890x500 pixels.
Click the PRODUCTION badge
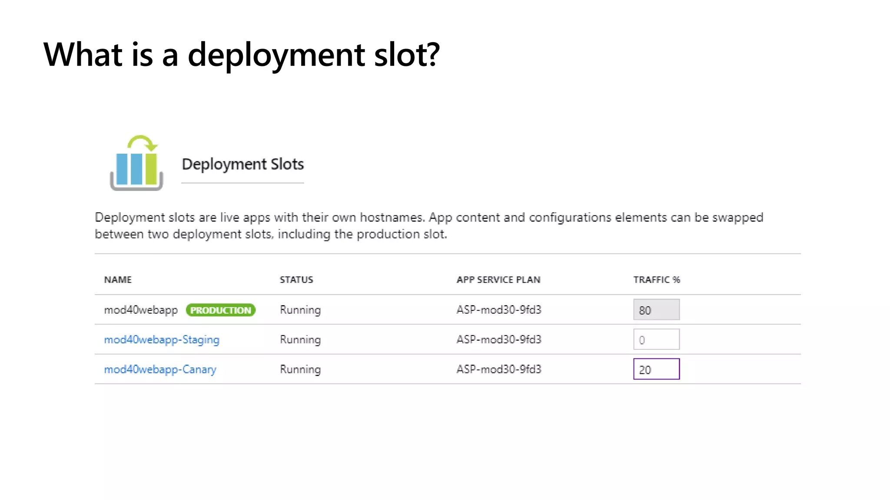(221, 310)
